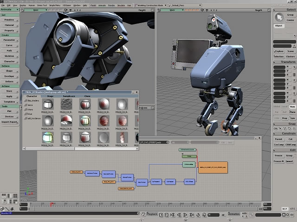Click the Explore button
This screenshot has height=222, width=297.
[x=279, y=51]
